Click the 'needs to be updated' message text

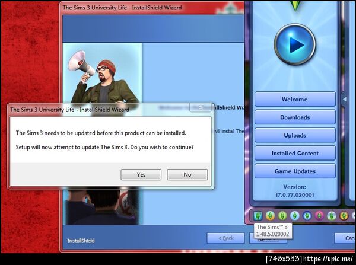[x=101, y=133]
